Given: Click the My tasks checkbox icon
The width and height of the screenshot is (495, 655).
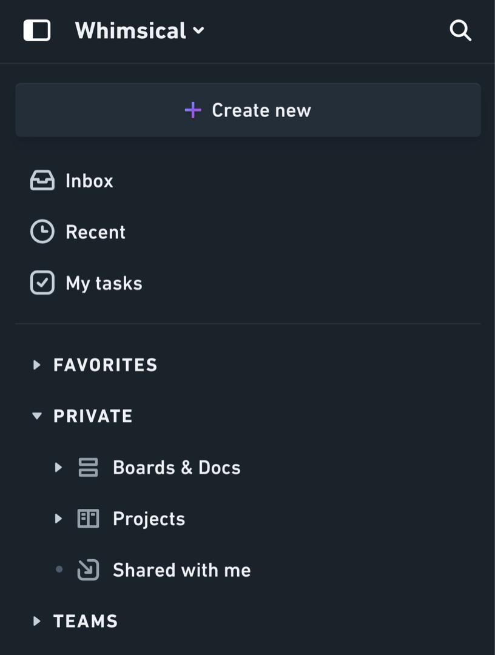Looking at the screenshot, I should (x=42, y=283).
